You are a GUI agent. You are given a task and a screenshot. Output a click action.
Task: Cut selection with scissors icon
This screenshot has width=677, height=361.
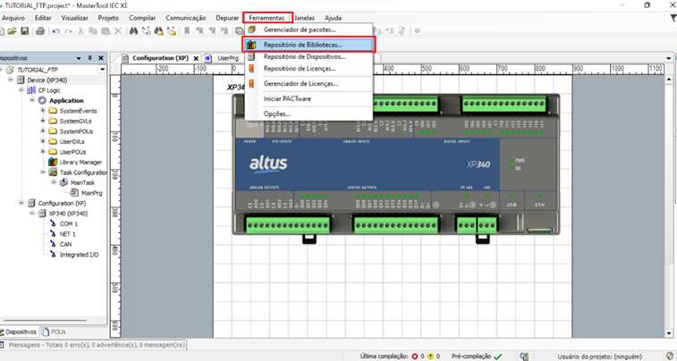80,31
